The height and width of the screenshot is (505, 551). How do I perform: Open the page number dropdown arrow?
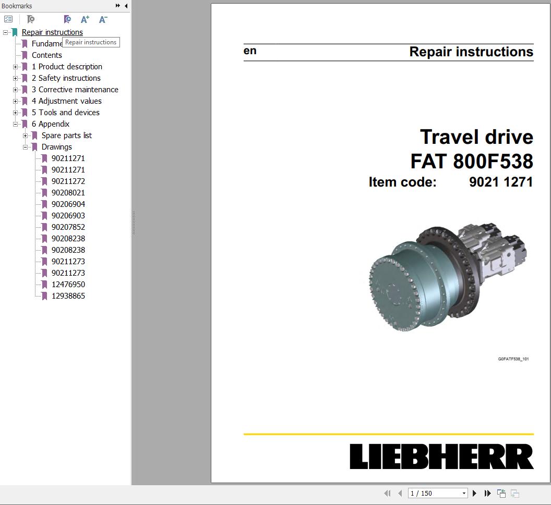click(x=464, y=494)
